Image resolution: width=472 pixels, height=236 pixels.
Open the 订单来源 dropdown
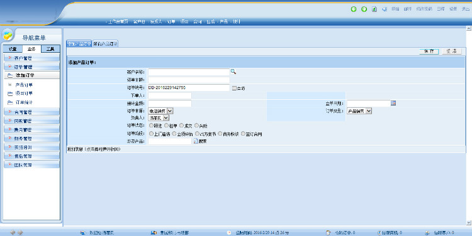tap(160, 111)
